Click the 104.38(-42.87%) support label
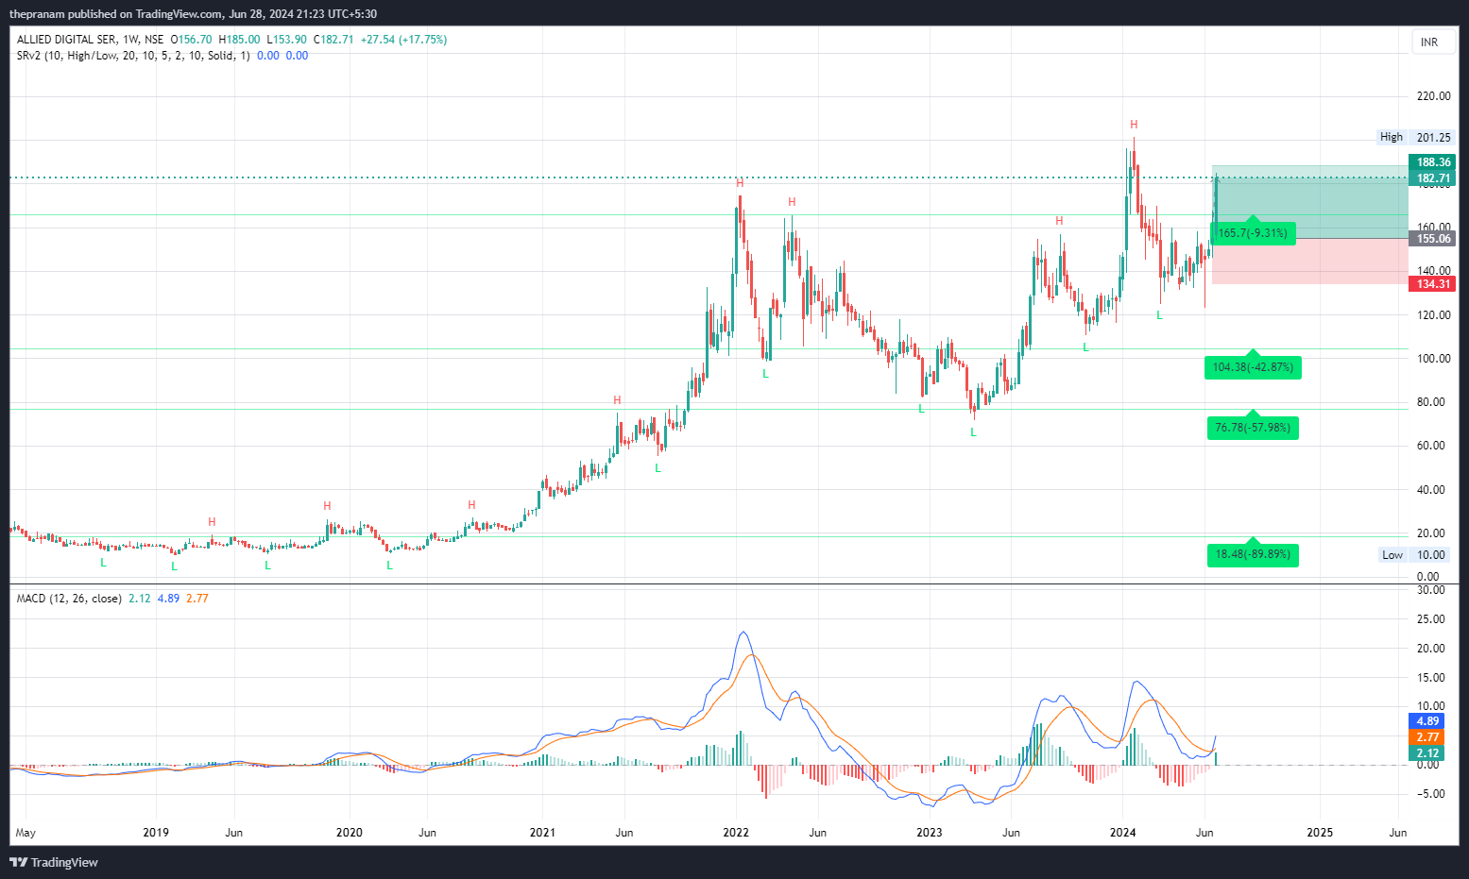 (1253, 367)
